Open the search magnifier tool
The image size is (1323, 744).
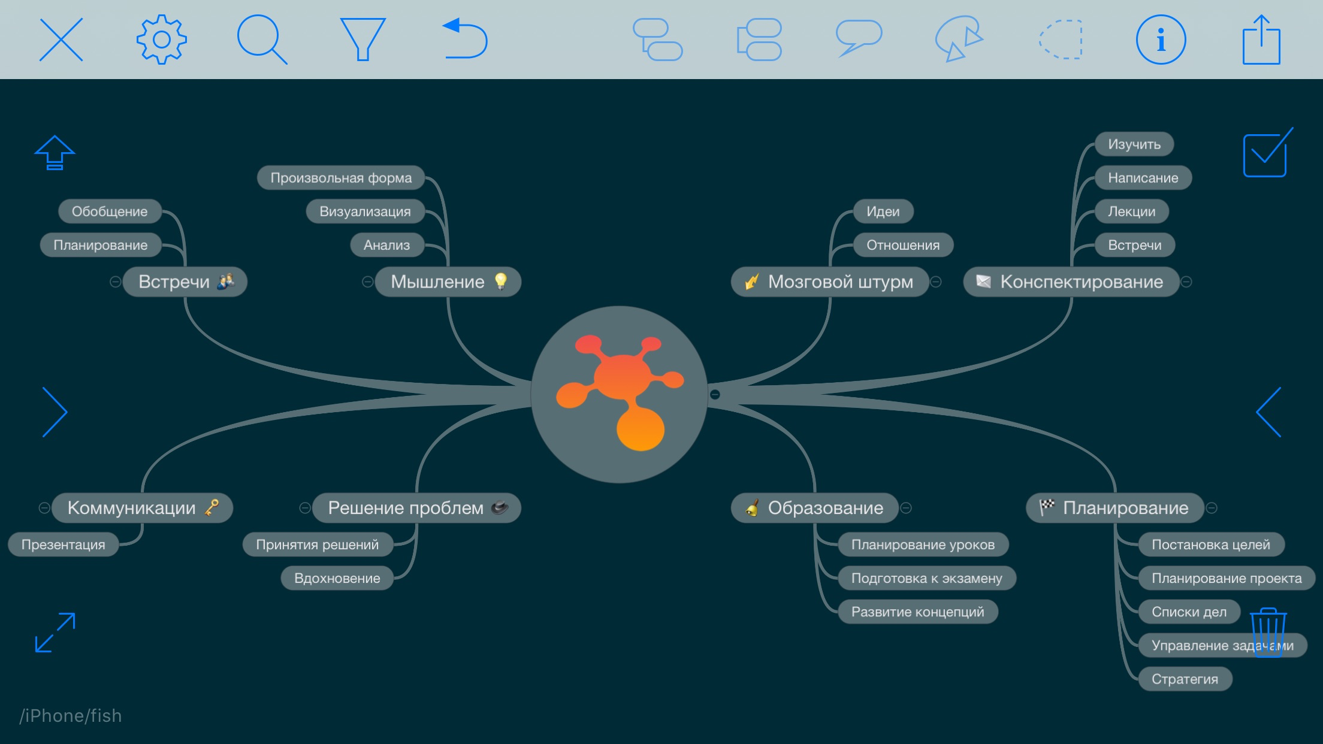(261, 40)
